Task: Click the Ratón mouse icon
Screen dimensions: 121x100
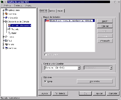Action: coord(9,33)
